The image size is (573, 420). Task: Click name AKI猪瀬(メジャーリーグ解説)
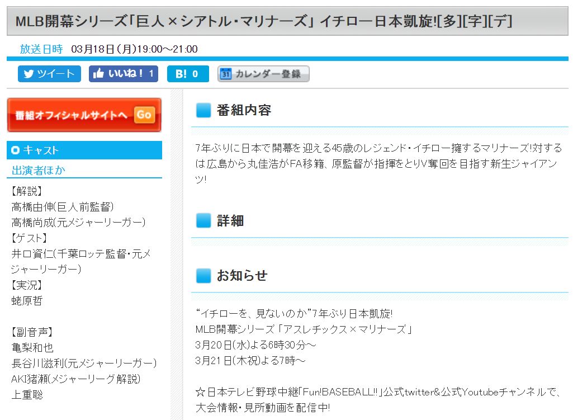coord(75,379)
